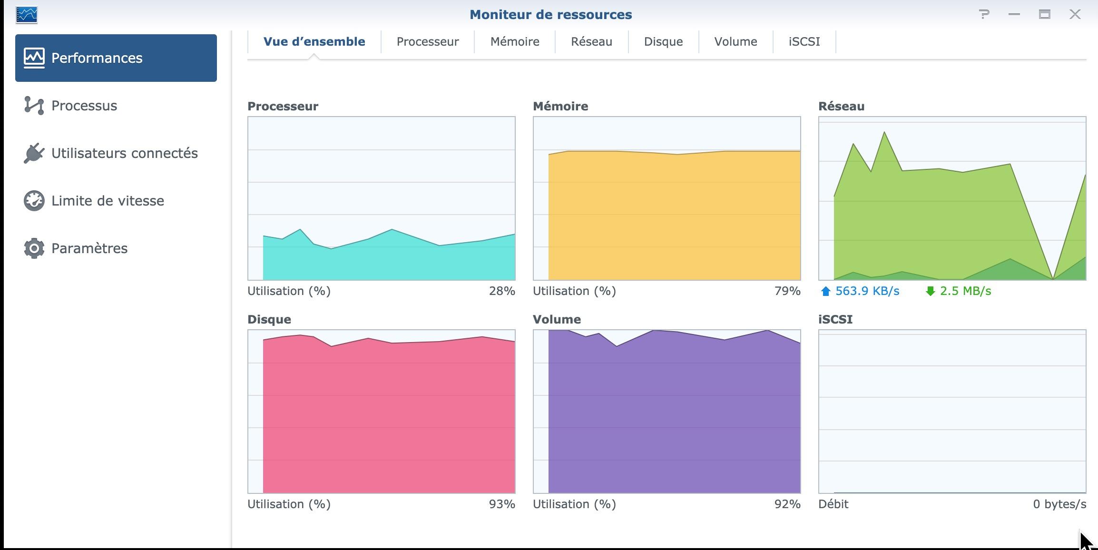The width and height of the screenshot is (1098, 550).
Task: Click the Limite de vitesse gauge icon
Action: (34, 201)
